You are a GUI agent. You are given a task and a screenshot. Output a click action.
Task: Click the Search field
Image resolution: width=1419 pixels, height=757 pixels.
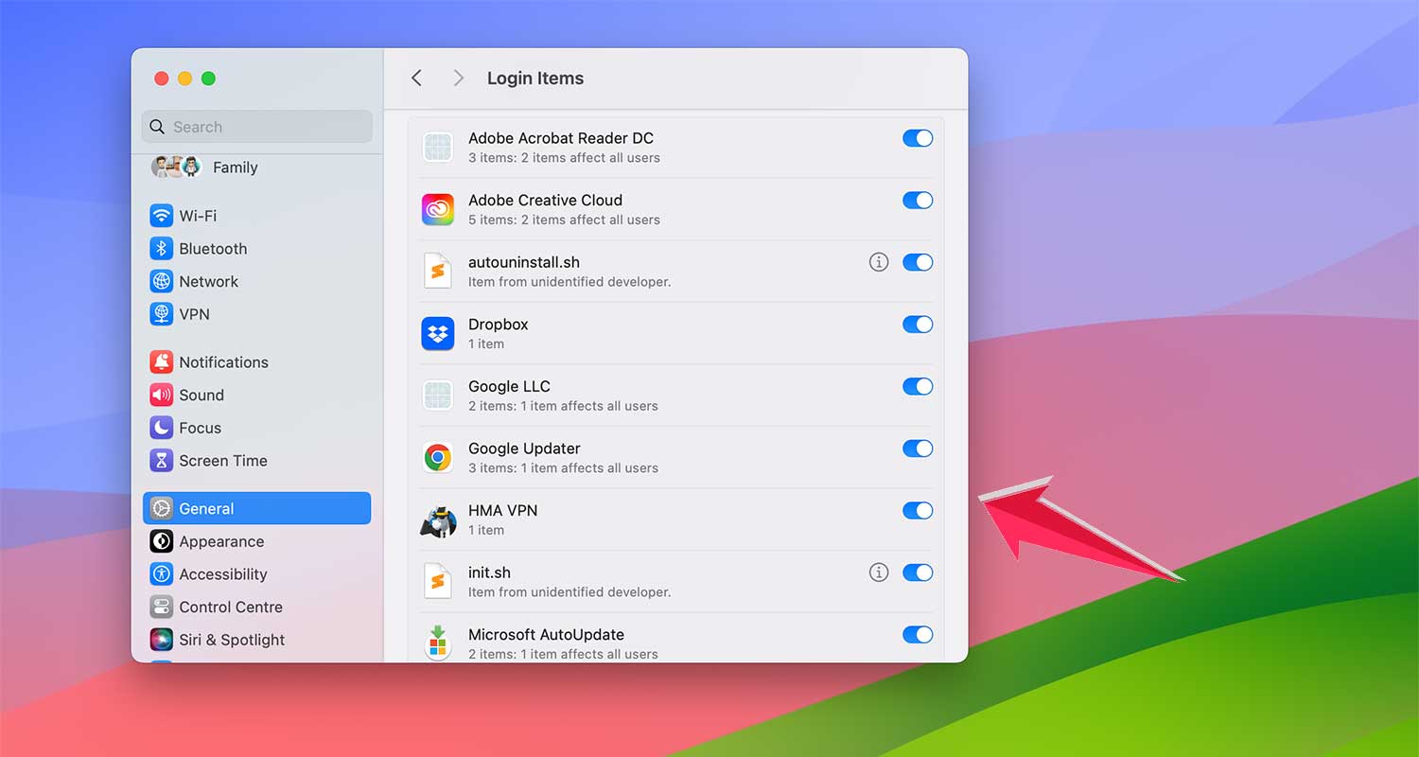click(x=256, y=126)
